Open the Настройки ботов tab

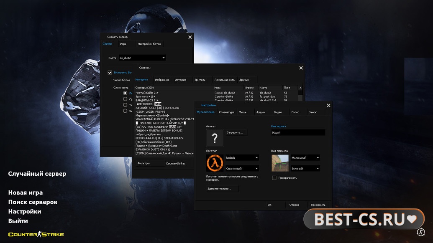click(149, 44)
